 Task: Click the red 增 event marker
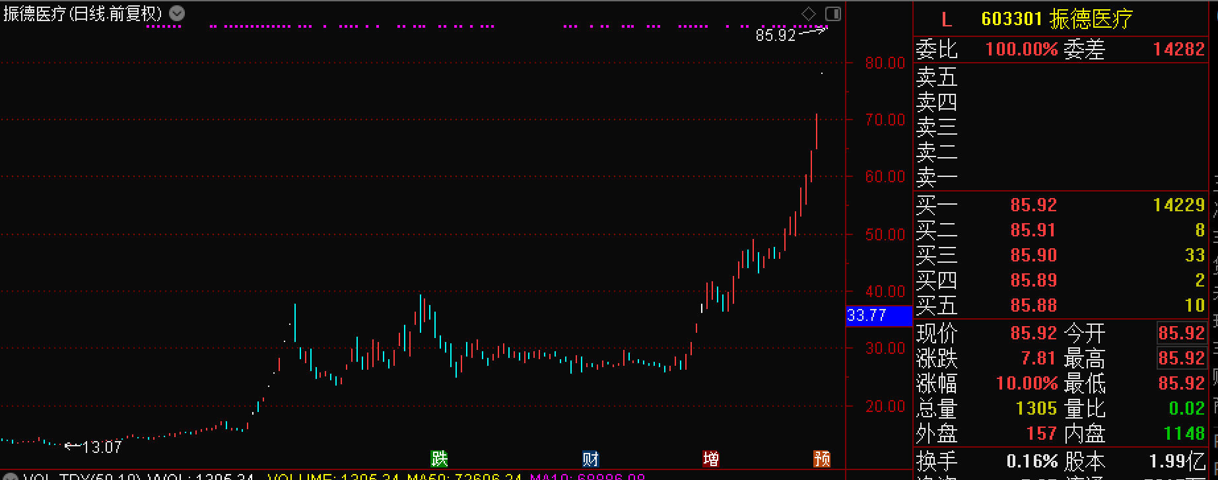pyautogui.click(x=711, y=458)
